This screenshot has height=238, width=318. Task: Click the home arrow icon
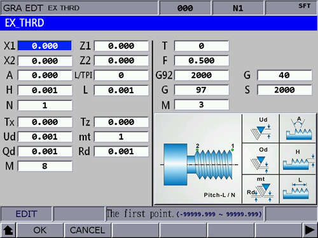[8, 230]
